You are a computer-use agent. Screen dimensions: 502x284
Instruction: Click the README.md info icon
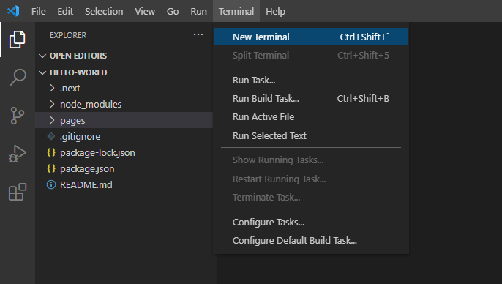51,184
